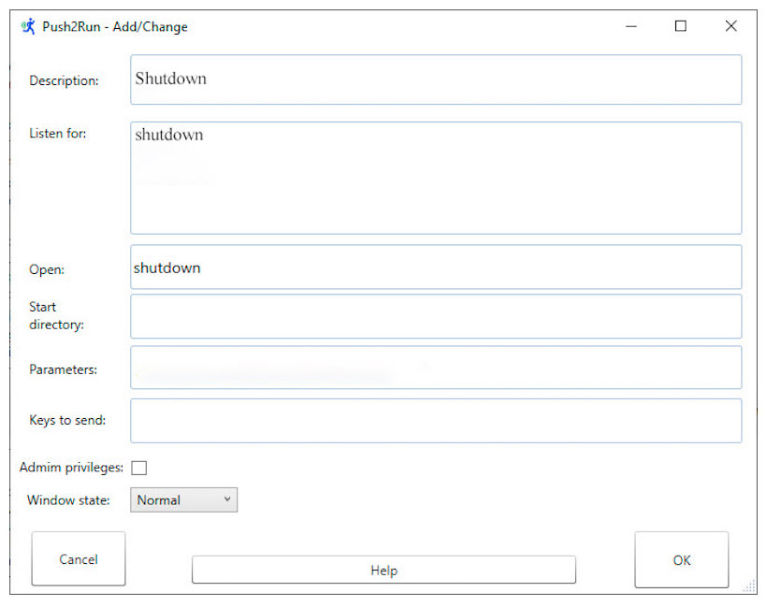The width and height of the screenshot is (767, 607).
Task: Cancel the Add/Change dialog
Action: [x=79, y=558]
